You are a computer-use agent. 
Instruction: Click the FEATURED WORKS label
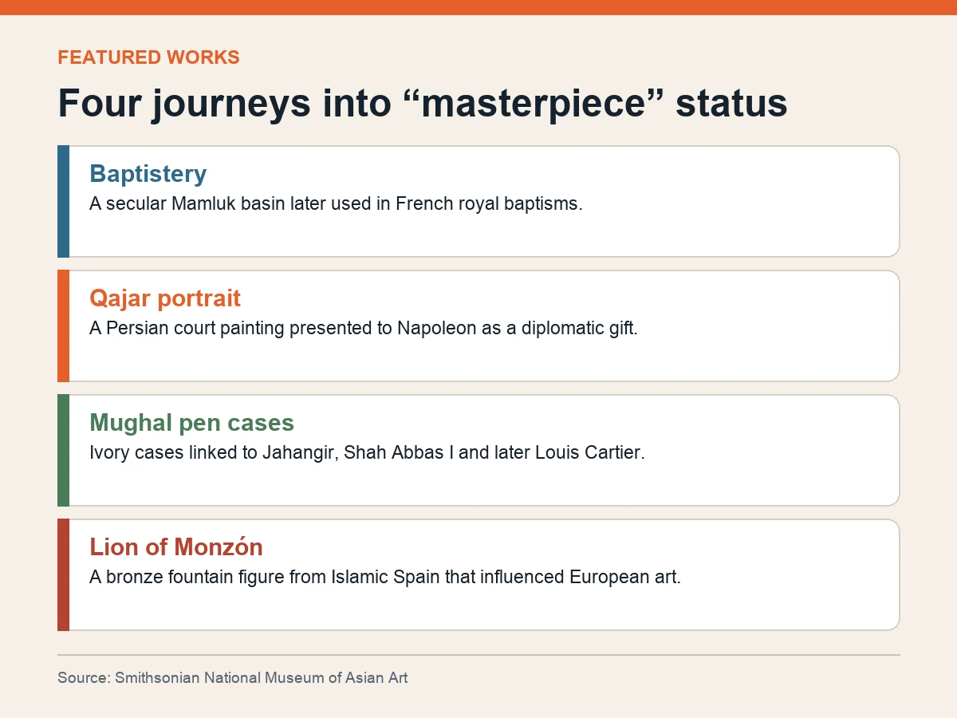tap(148, 57)
